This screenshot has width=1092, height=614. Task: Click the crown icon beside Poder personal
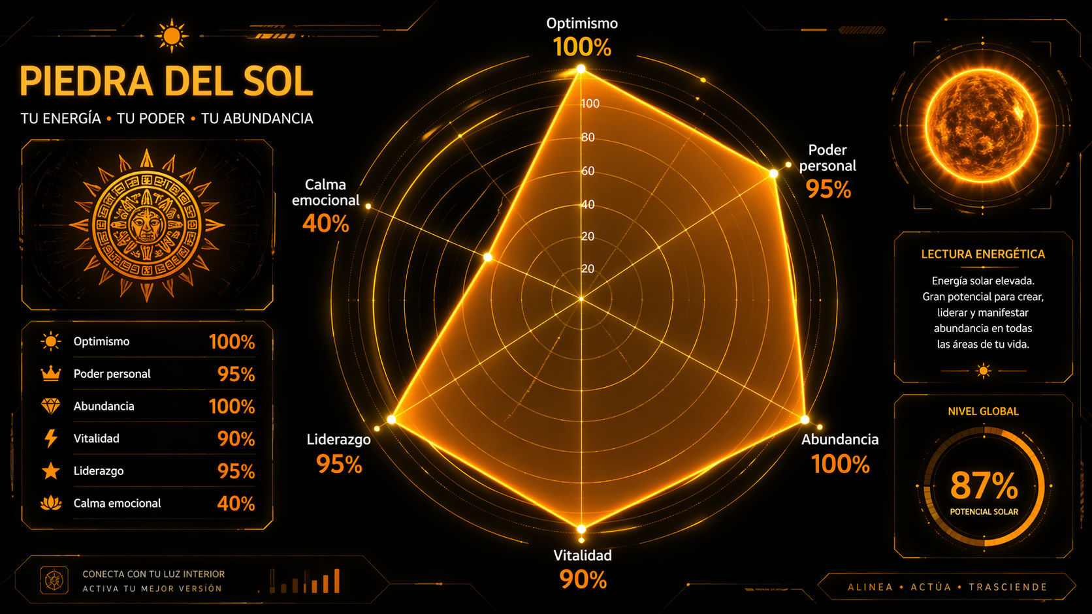tap(50, 374)
